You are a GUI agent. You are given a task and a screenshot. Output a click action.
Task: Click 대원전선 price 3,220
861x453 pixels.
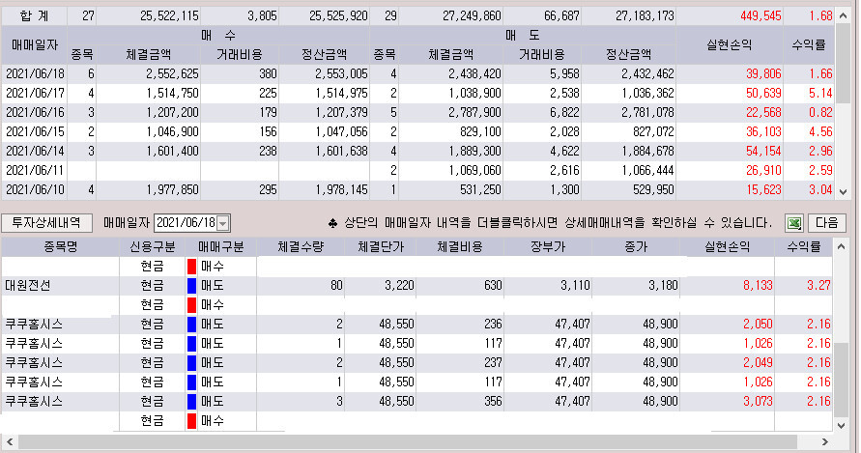coord(399,285)
